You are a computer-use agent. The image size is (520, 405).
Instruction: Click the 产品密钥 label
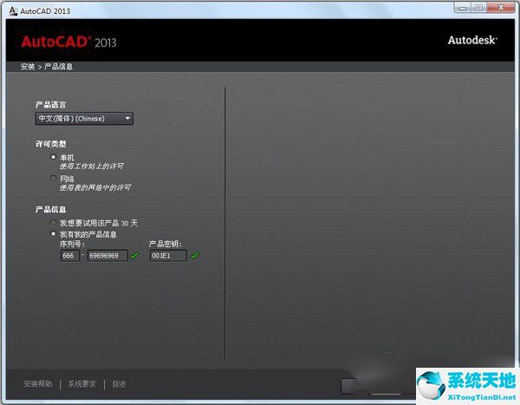[x=165, y=245]
